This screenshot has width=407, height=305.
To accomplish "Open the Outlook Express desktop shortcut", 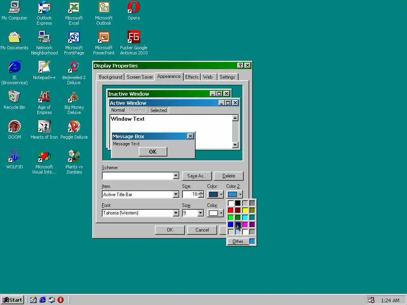I will (x=44, y=13).
